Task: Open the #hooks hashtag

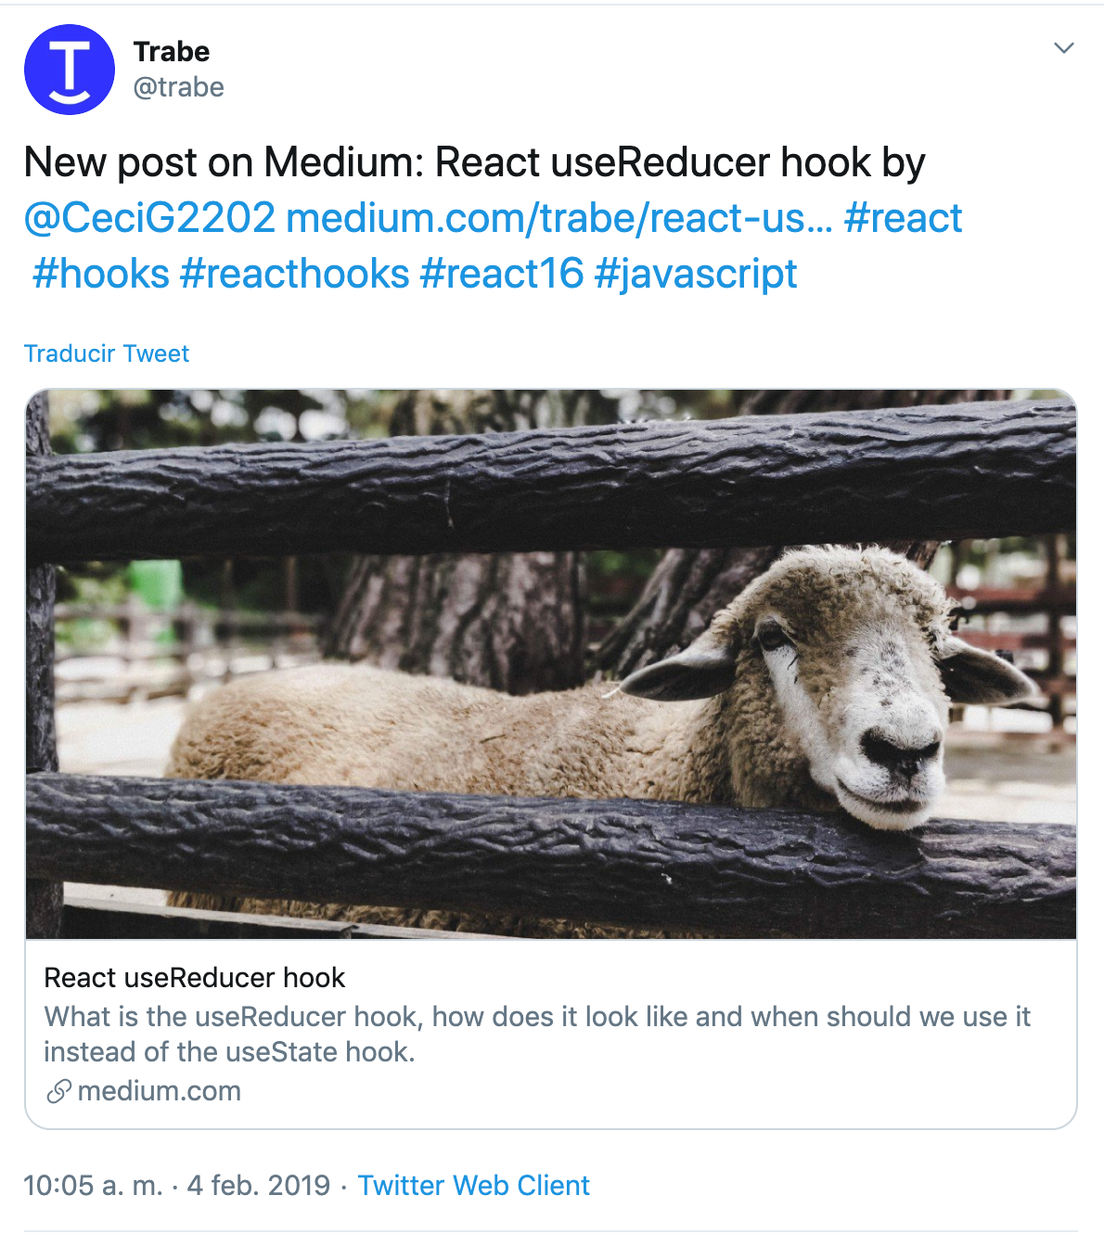Action: pos(101,275)
